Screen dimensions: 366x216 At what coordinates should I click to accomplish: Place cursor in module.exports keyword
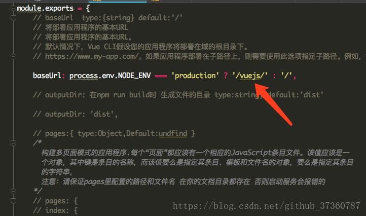(45, 9)
